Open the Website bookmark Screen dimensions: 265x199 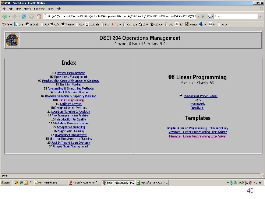coord(67,24)
